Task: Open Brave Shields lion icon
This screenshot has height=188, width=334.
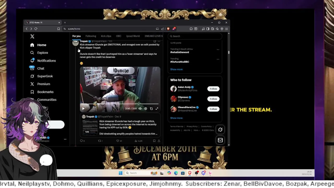Action: [168, 29]
